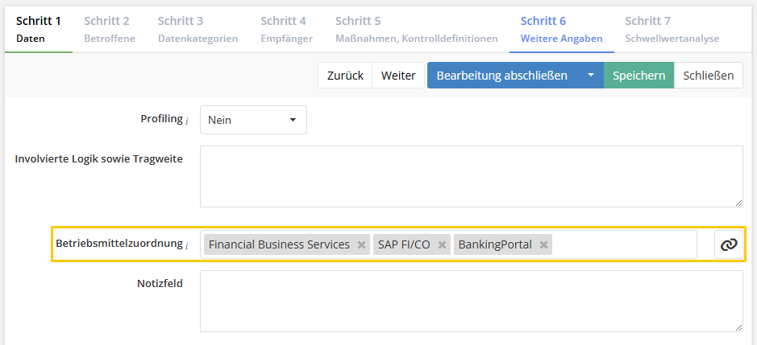The width and height of the screenshot is (757, 345).
Task: Click the Weiter button
Action: 398,76
